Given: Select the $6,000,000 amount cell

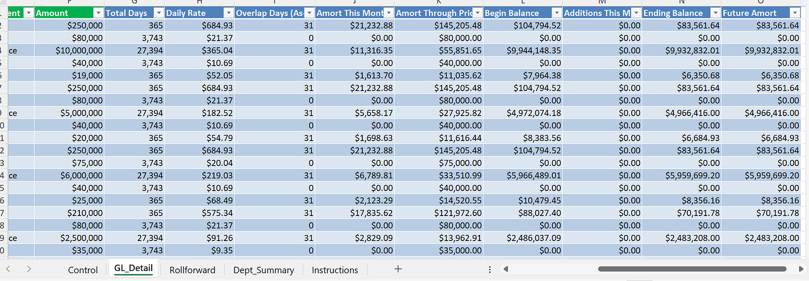Looking at the screenshot, I should (x=69, y=175).
